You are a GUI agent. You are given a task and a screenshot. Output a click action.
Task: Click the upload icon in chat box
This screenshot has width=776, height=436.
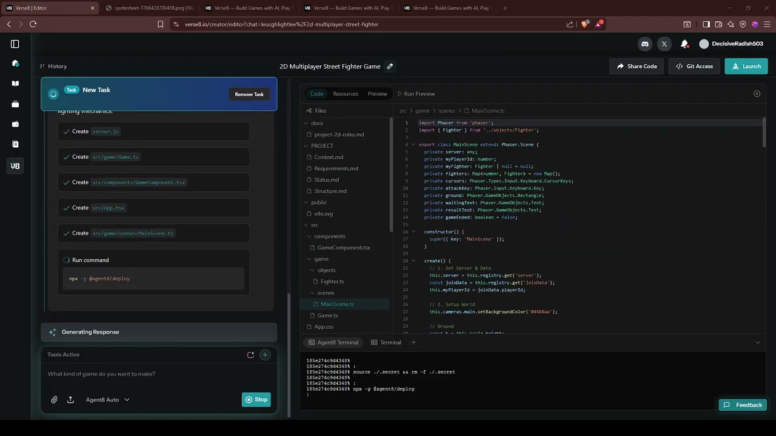[x=70, y=400]
